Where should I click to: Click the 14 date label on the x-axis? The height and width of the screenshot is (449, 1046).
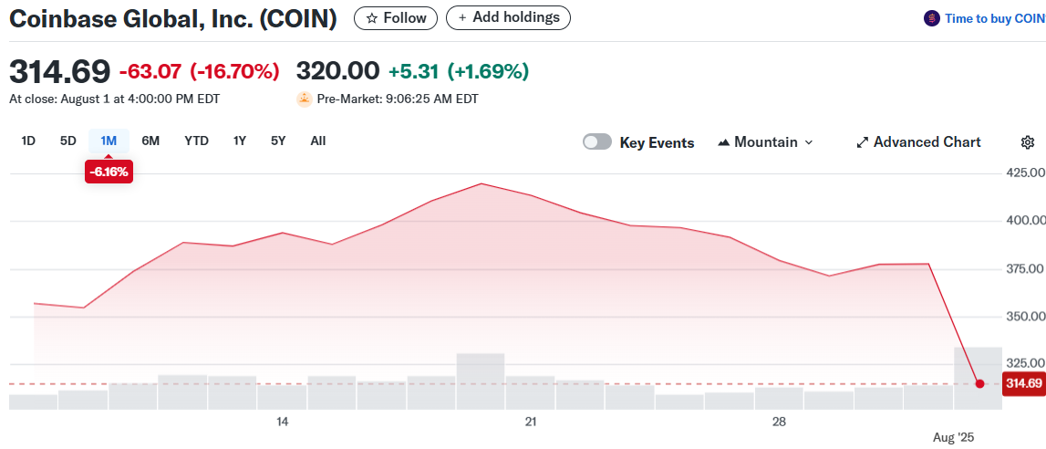[x=282, y=422]
